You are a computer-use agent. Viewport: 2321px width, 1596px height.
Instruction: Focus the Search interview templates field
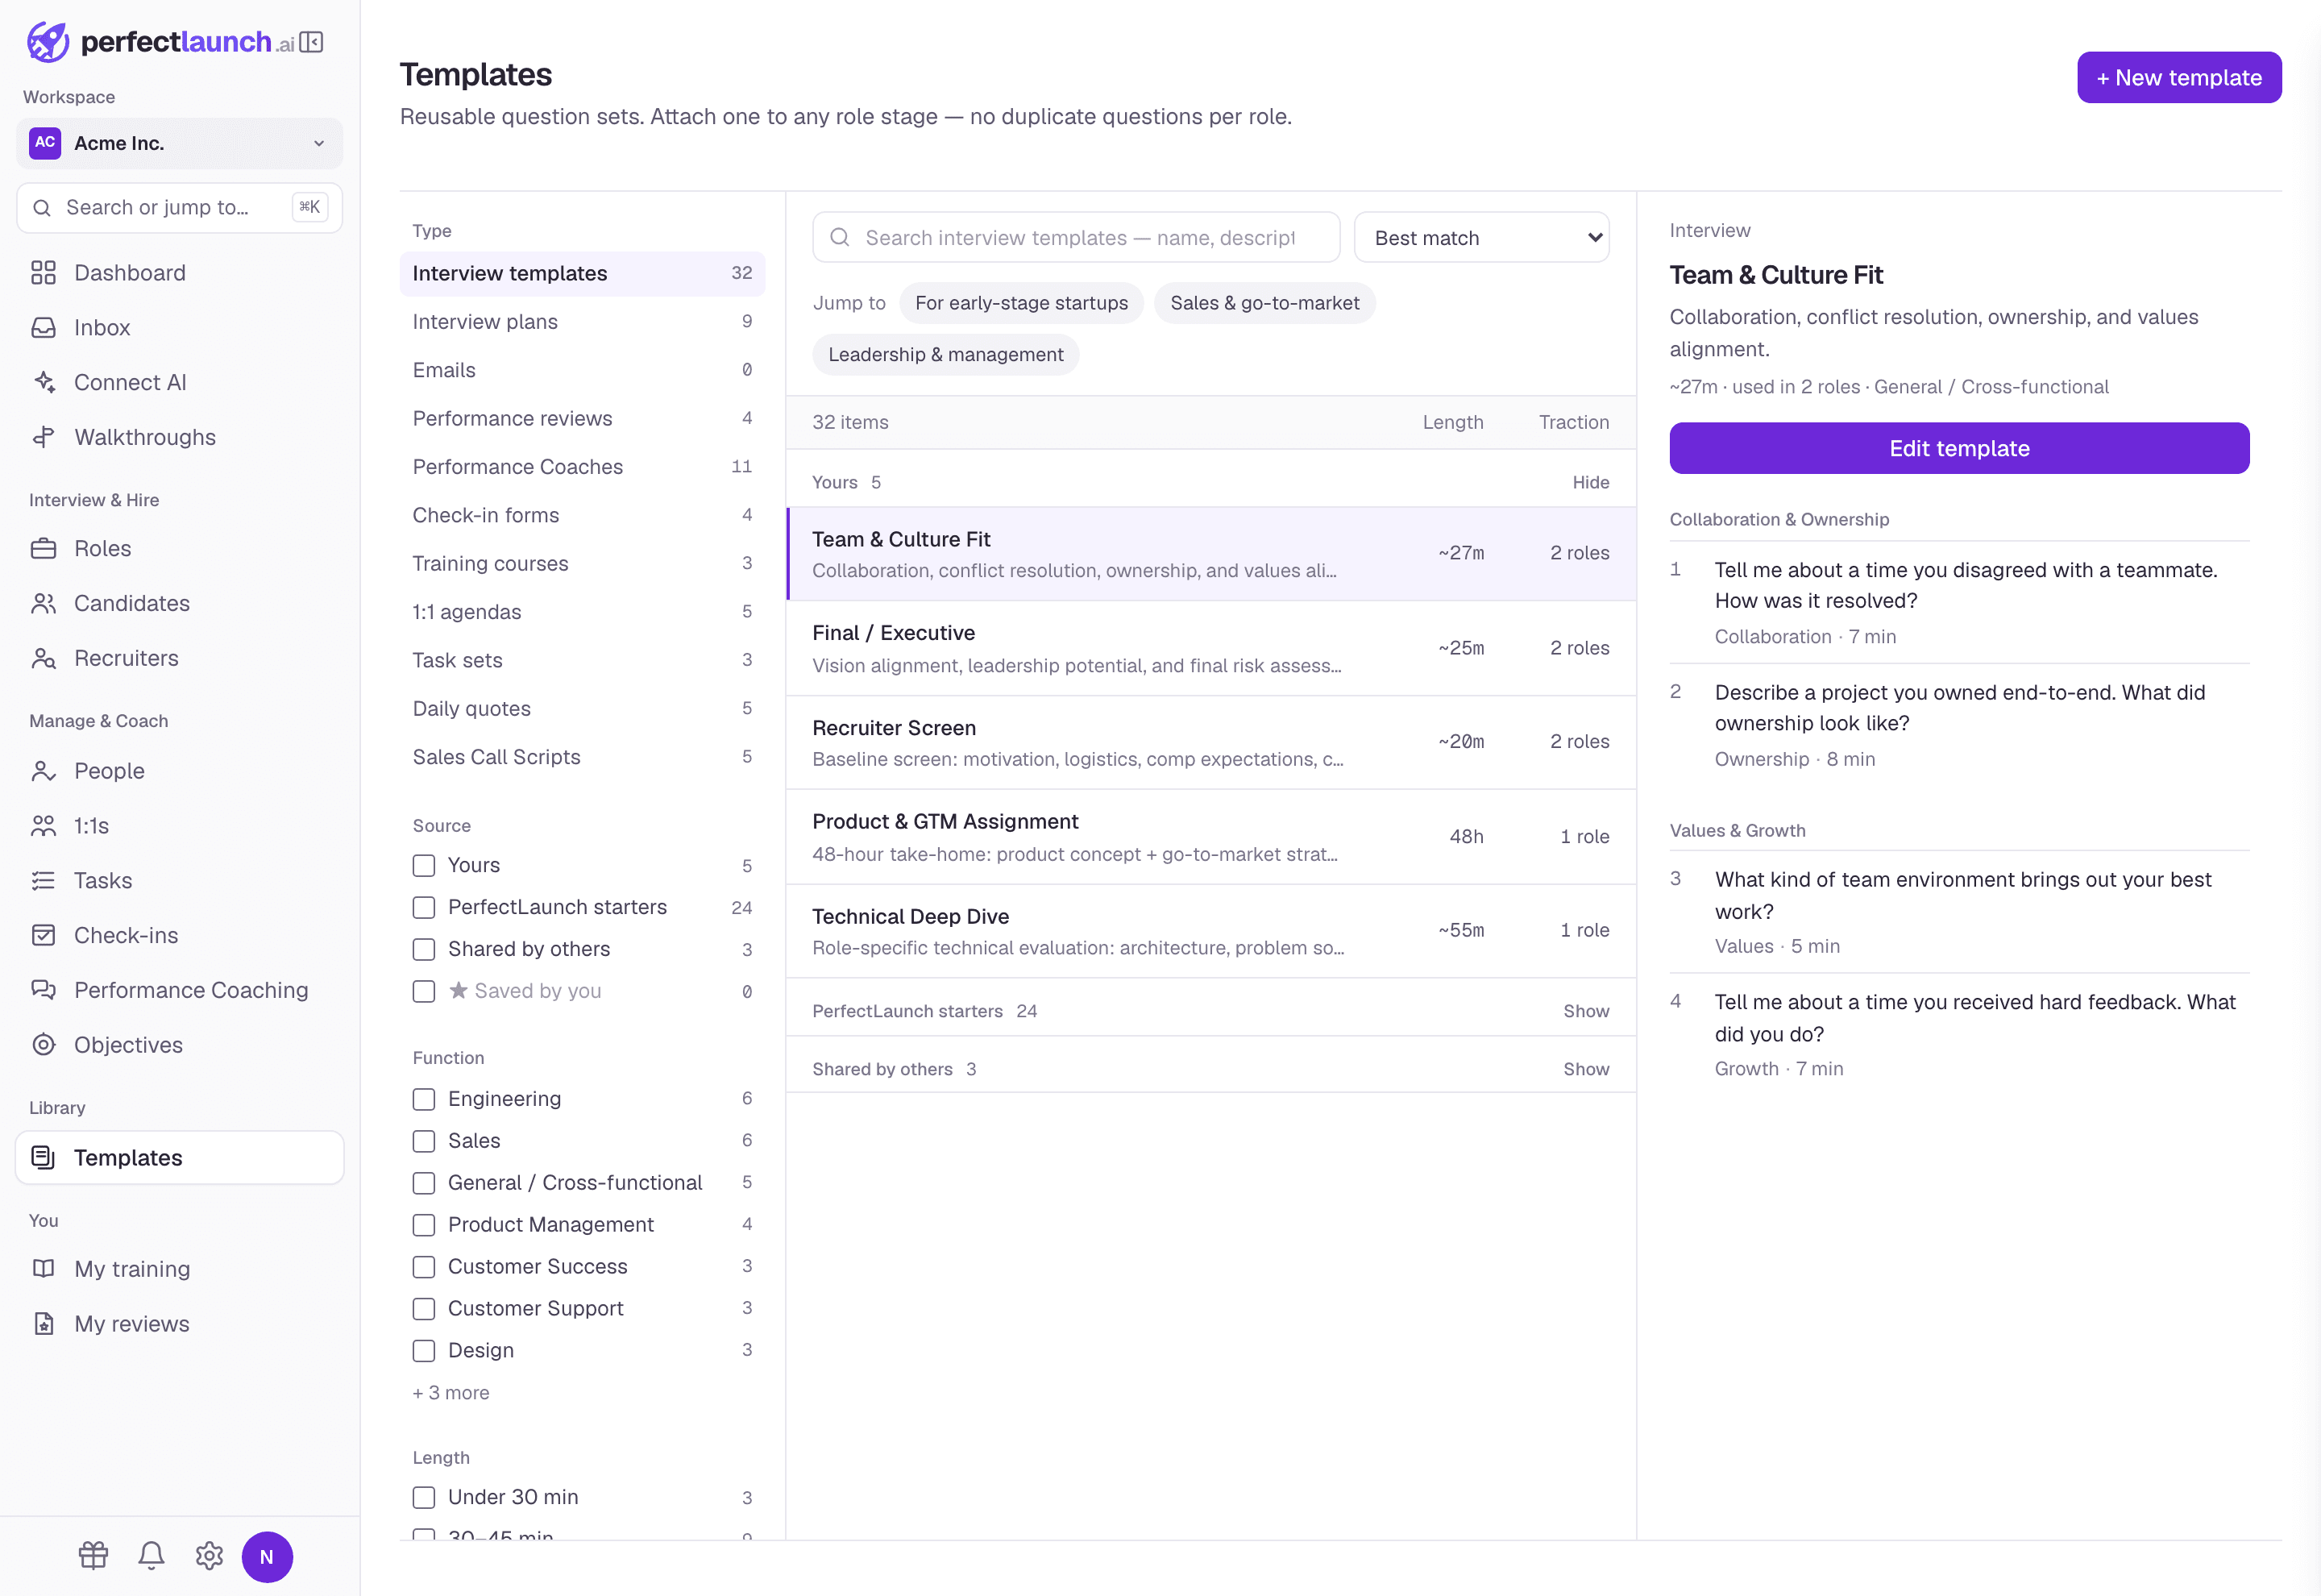1076,237
